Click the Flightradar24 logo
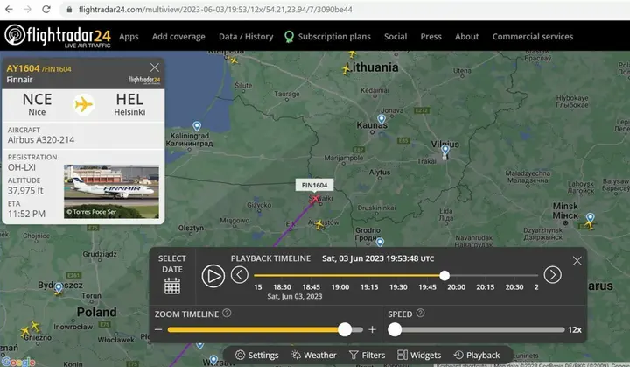The image size is (630, 367). tap(58, 36)
